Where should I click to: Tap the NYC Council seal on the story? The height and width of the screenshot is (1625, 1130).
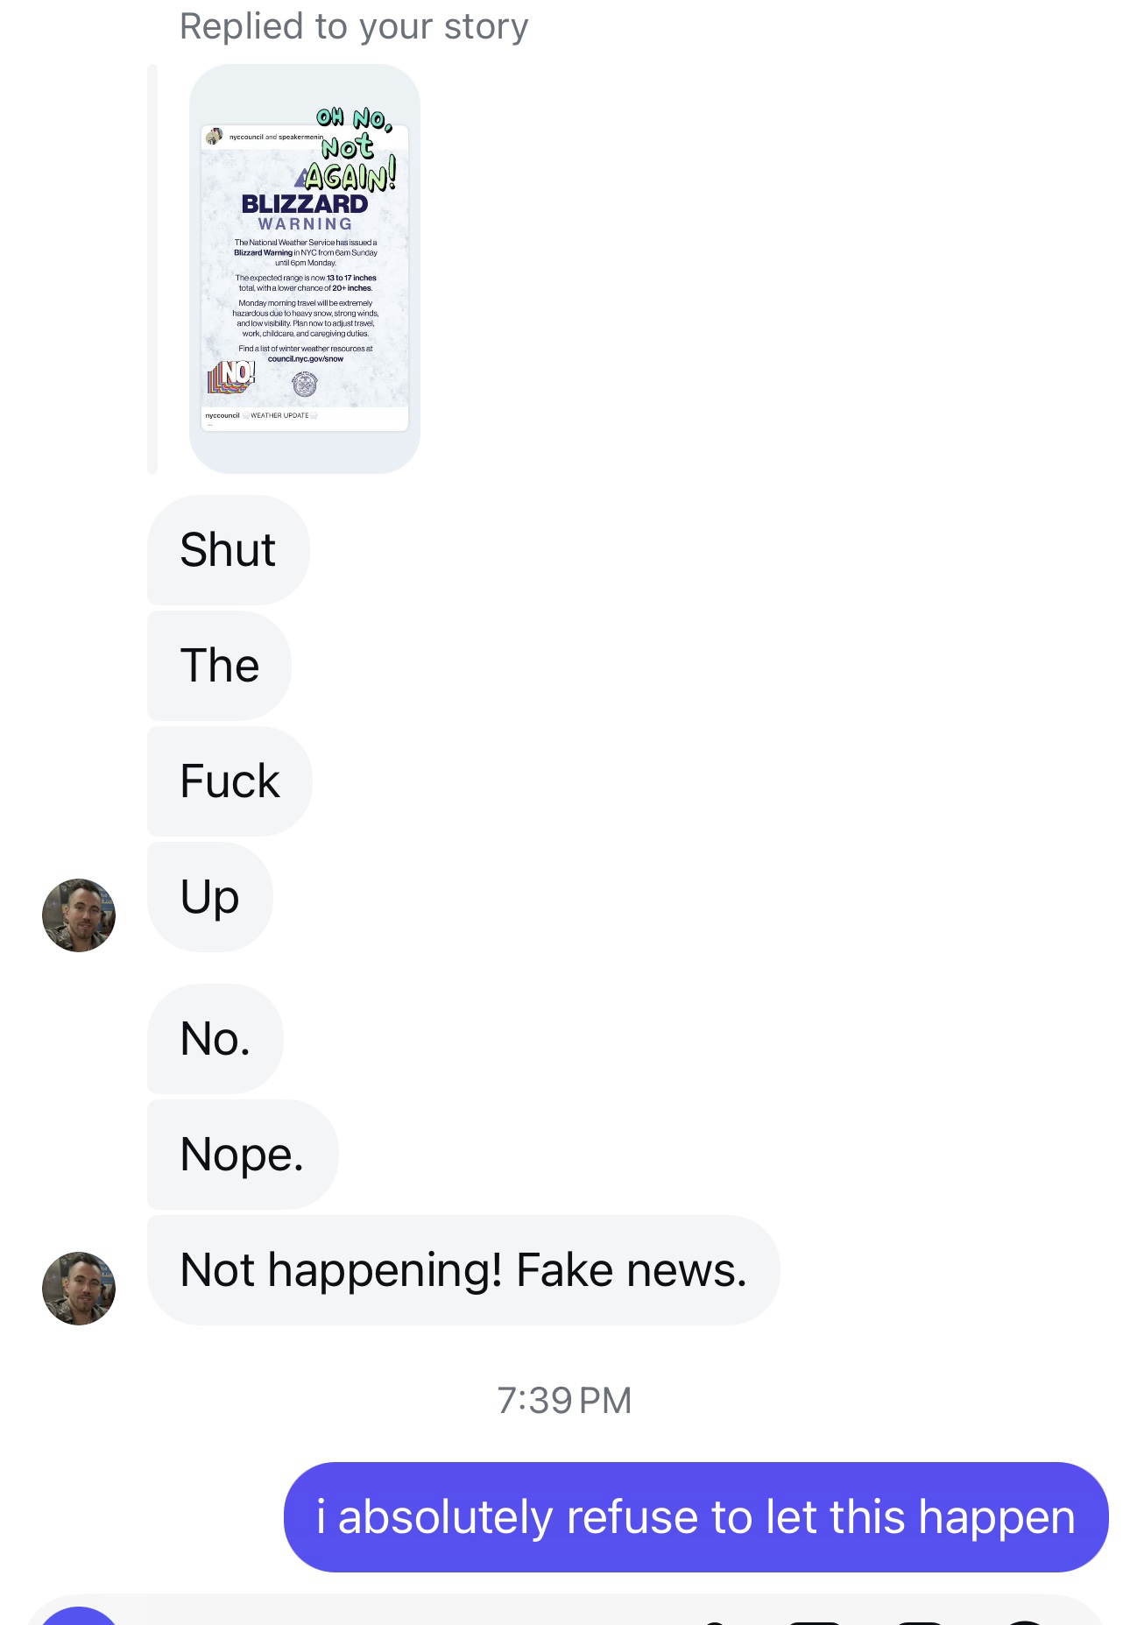[304, 384]
